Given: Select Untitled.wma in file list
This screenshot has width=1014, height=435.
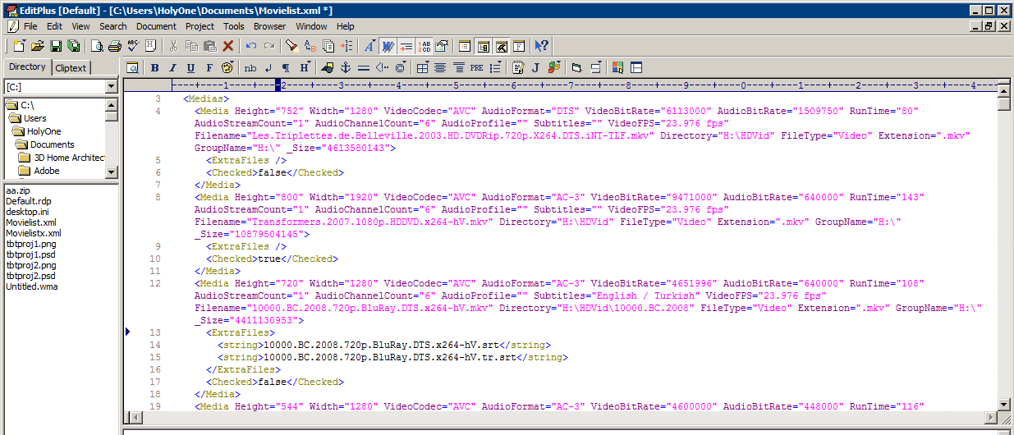Looking at the screenshot, I should click(x=31, y=286).
